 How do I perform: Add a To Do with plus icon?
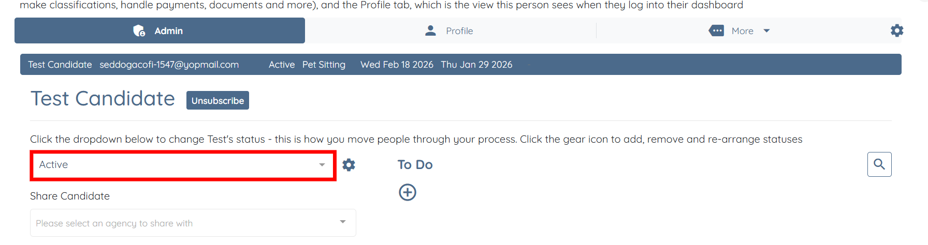click(x=408, y=192)
